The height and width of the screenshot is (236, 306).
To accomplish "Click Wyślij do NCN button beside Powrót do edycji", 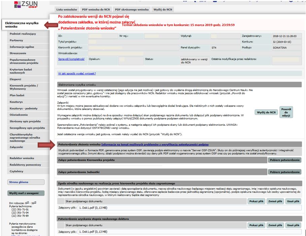I will click(266, 112).
